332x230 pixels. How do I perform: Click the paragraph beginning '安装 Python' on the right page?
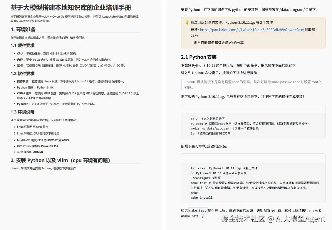[250, 10]
